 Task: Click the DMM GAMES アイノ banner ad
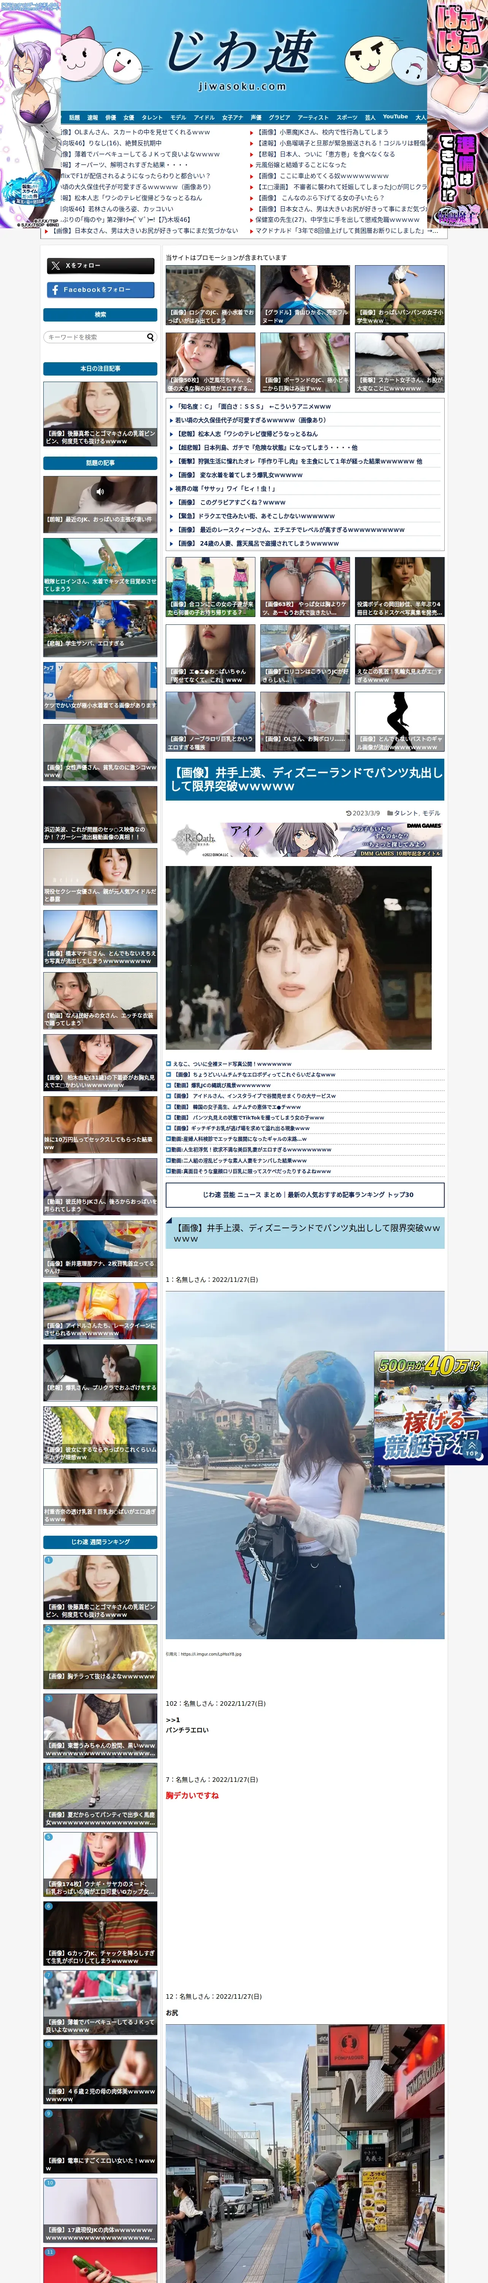[305, 839]
